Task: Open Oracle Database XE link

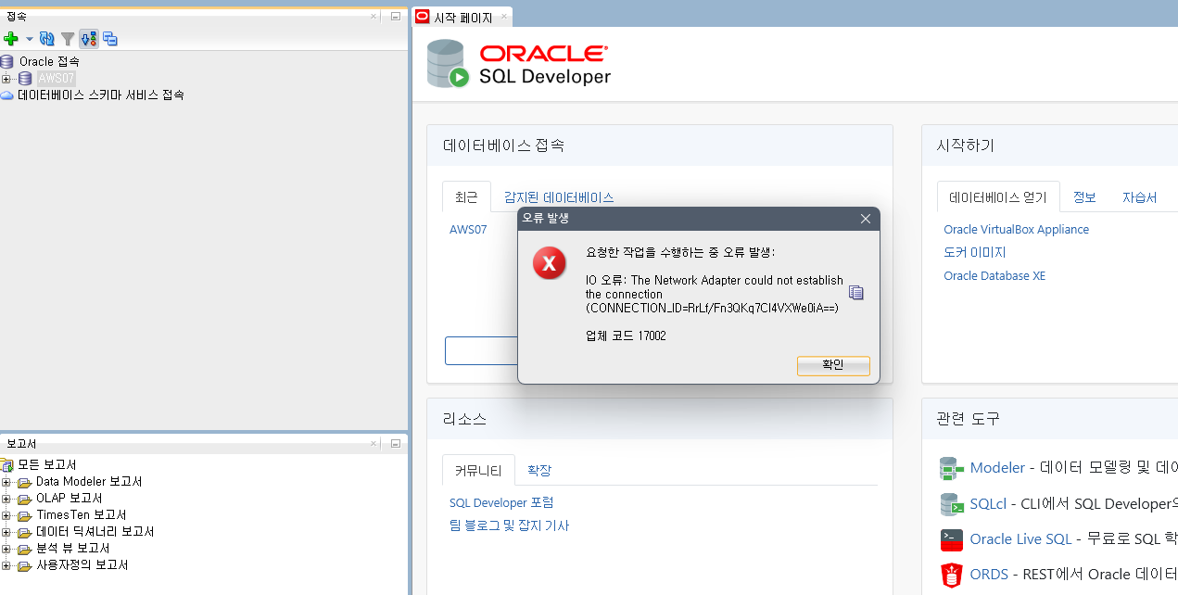Action: tap(994, 276)
